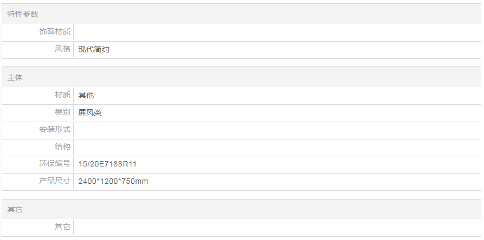Select the 安装形式 row label

tap(55, 130)
